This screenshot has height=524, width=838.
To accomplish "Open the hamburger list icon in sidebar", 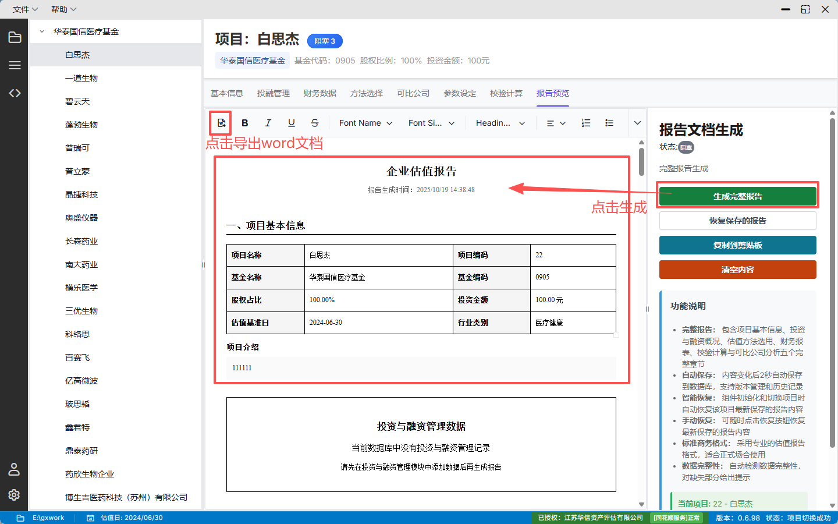I will tap(15, 65).
